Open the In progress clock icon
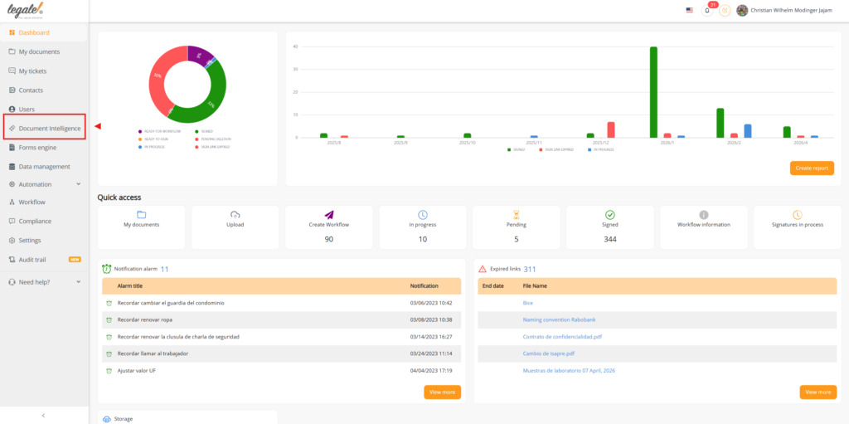 [422, 215]
